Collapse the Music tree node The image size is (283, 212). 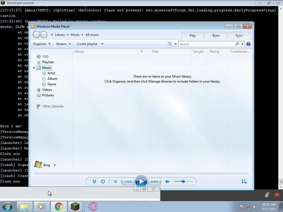point(34,68)
